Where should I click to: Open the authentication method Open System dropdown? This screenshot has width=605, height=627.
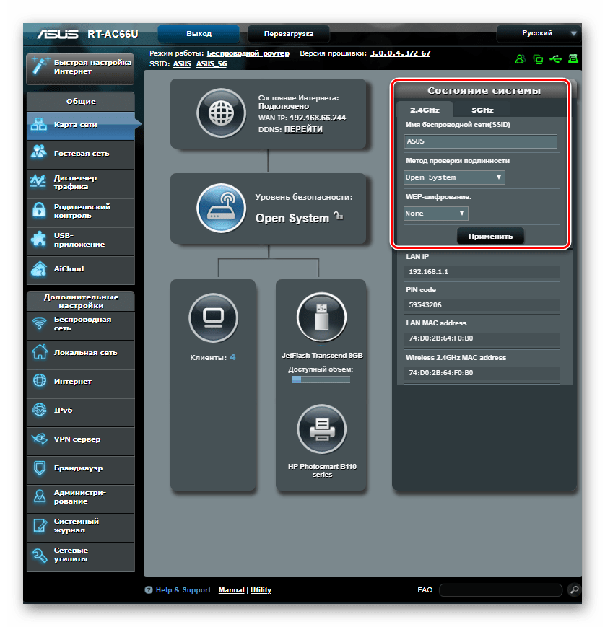(x=453, y=177)
